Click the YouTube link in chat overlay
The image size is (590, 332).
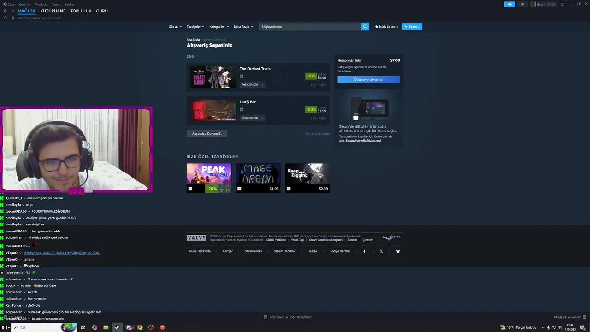tap(62, 253)
